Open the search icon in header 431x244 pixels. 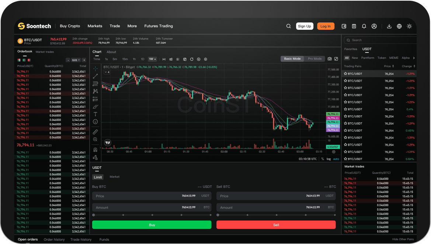tap(288, 26)
